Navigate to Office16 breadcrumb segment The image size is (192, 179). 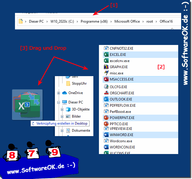click(166, 21)
